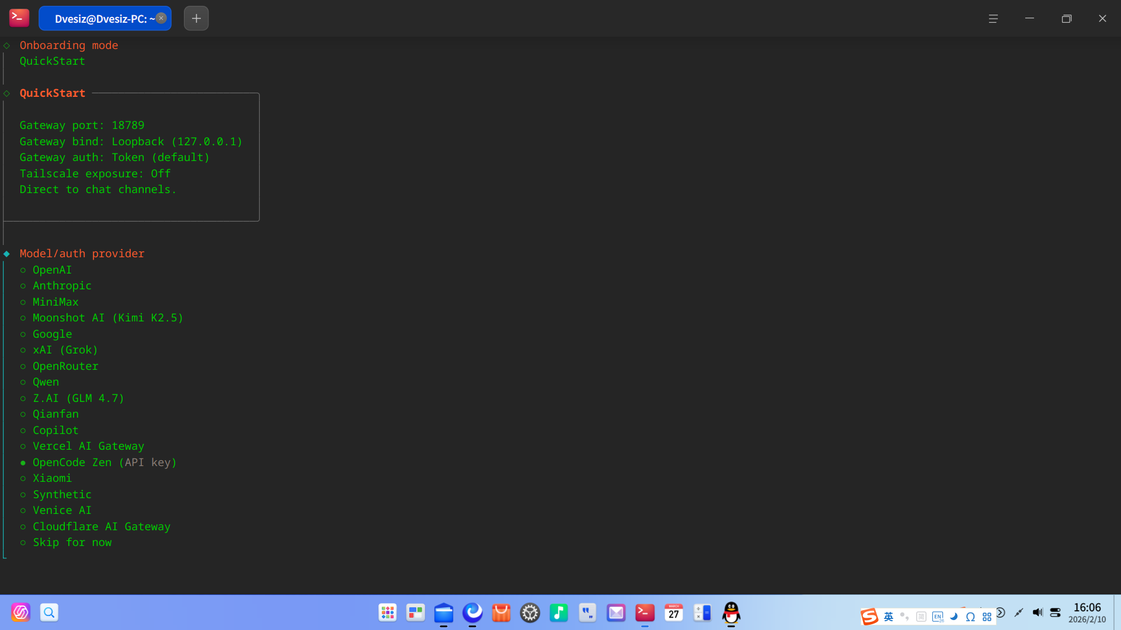Open a new terminal tab with plus button

point(196,18)
